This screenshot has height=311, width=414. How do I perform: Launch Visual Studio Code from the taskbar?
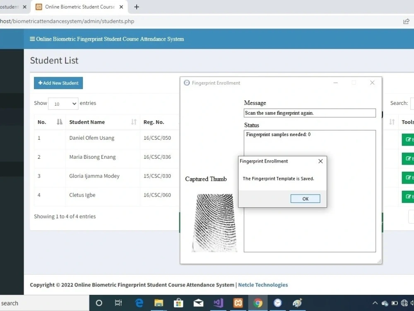tap(218, 303)
